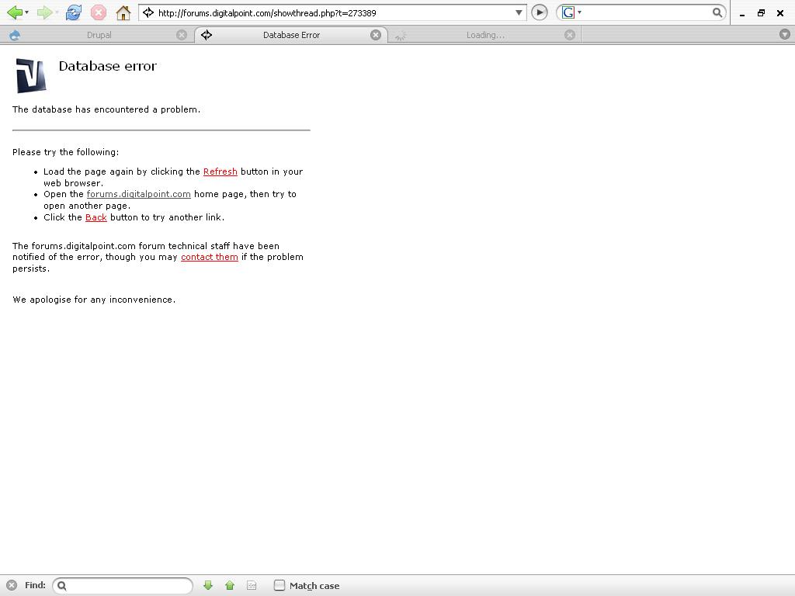
Task: Click the contact them link
Action: point(210,257)
